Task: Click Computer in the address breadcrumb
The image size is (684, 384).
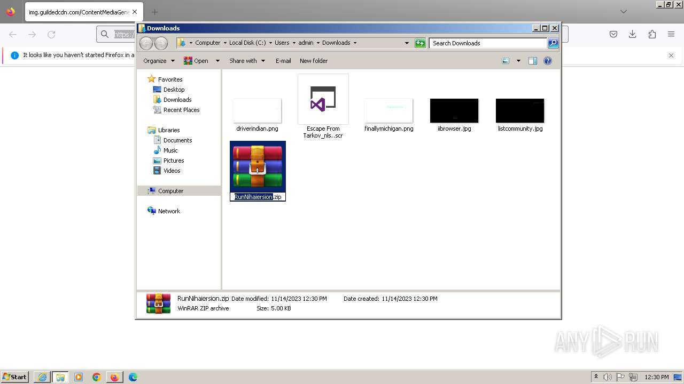Action: pyautogui.click(x=207, y=43)
